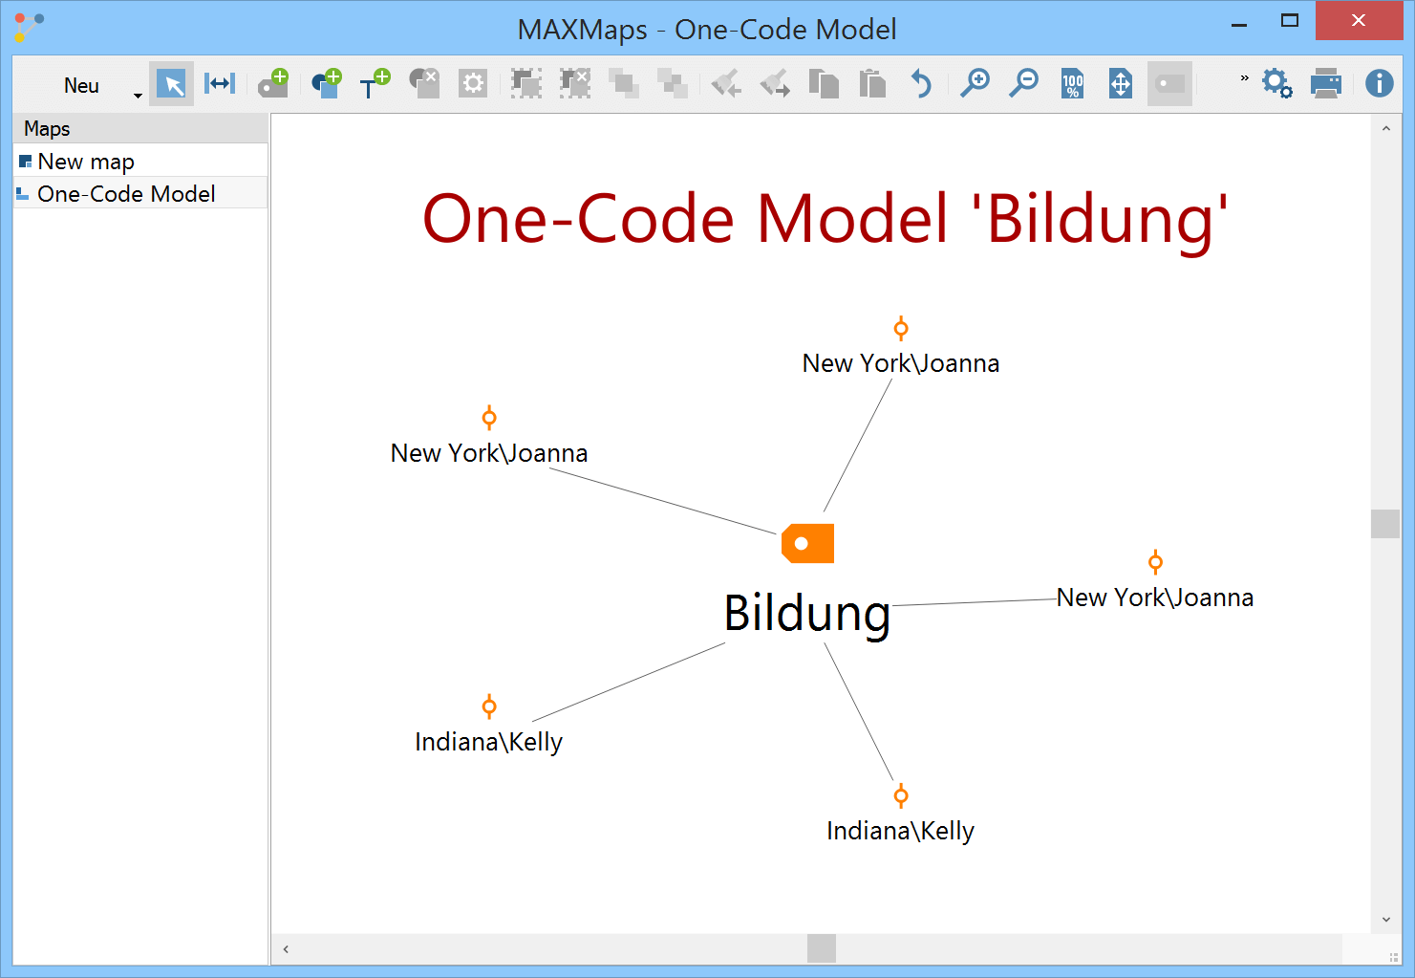Screen dimensions: 1415x978
Task: Switch to link mode tool
Action: point(220,84)
